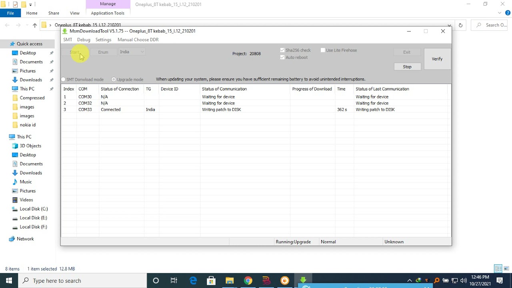
Task: Open Local Disk (C:)
Action: click(x=34, y=209)
